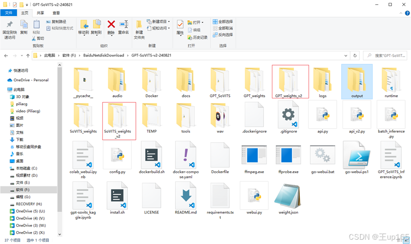Click This PC in the address path
The height and width of the screenshot is (244, 411).
tap(49, 55)
